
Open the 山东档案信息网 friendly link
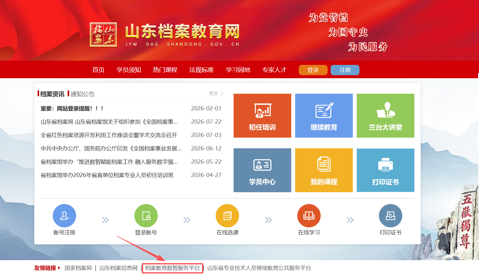119,268
